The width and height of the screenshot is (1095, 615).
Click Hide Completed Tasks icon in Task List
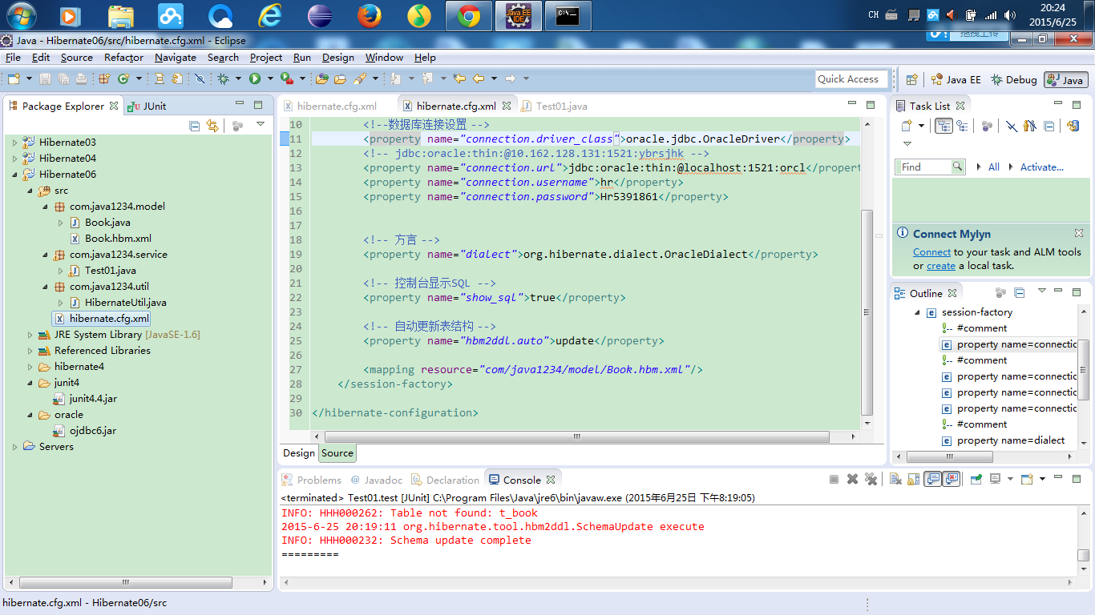(x=1012, y=126)
